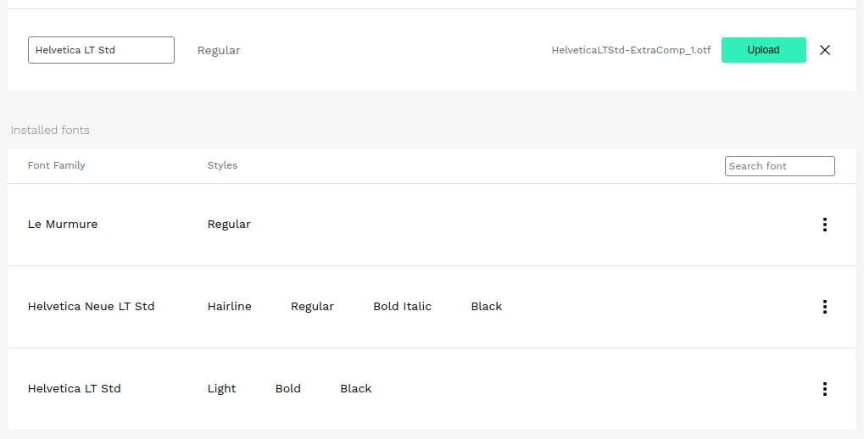The width and height of the screenshot is (864, 439).
Task: Click Regular style of Le Murmure
Action: (x=229, y=225)
